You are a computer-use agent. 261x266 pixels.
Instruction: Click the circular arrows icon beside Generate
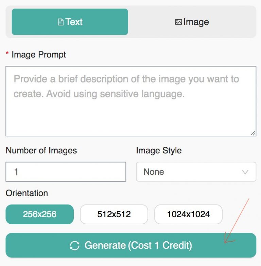tap(75, 246)
